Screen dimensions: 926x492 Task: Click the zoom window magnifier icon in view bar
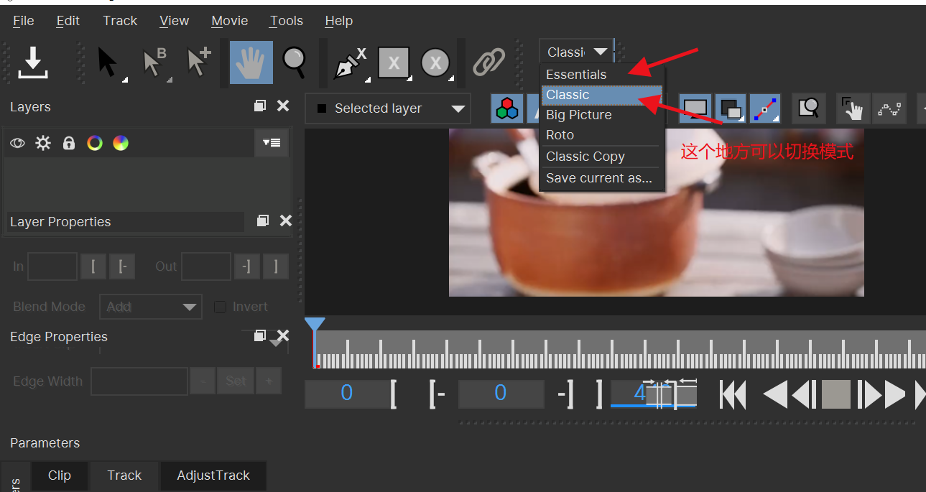(x=809, y=108)
